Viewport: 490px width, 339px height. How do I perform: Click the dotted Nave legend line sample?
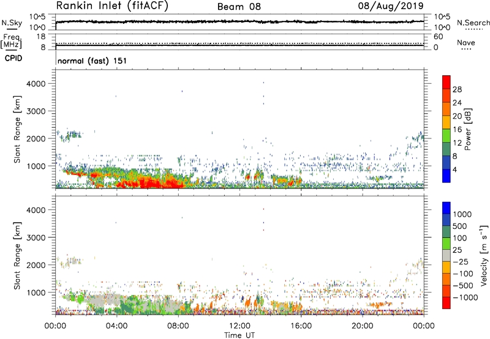point(466,50)
